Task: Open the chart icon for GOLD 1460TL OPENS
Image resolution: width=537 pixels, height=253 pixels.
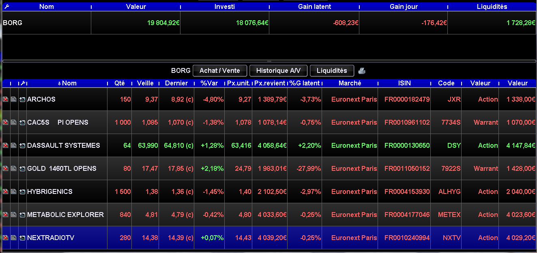Action: [x=22, y=168]
